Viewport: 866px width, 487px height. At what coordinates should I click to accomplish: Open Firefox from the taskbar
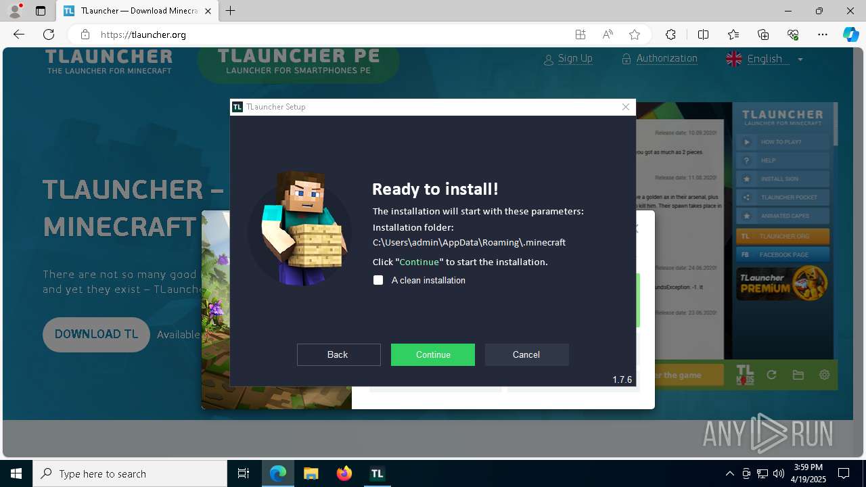[344, 473]
